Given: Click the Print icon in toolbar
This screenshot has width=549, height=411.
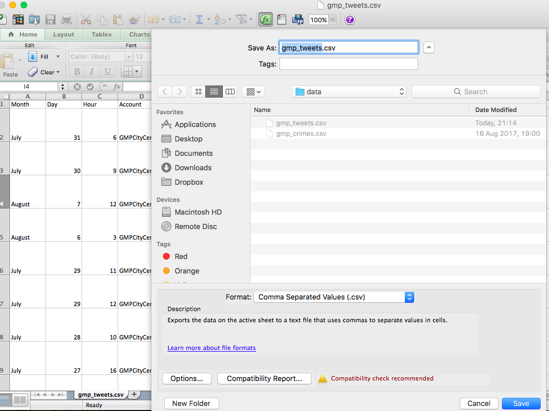Looking at the screenshot, I should coord(67,20).
